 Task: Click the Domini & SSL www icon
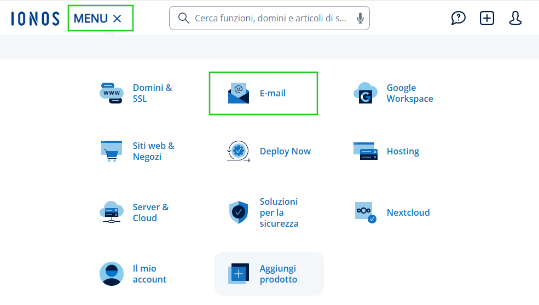tap(112, 93)
